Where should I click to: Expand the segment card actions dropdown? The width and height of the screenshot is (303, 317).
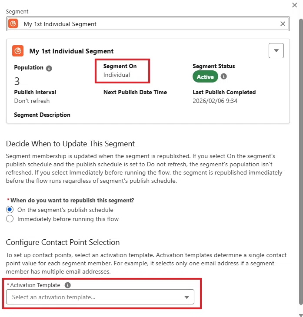point(276,50)
